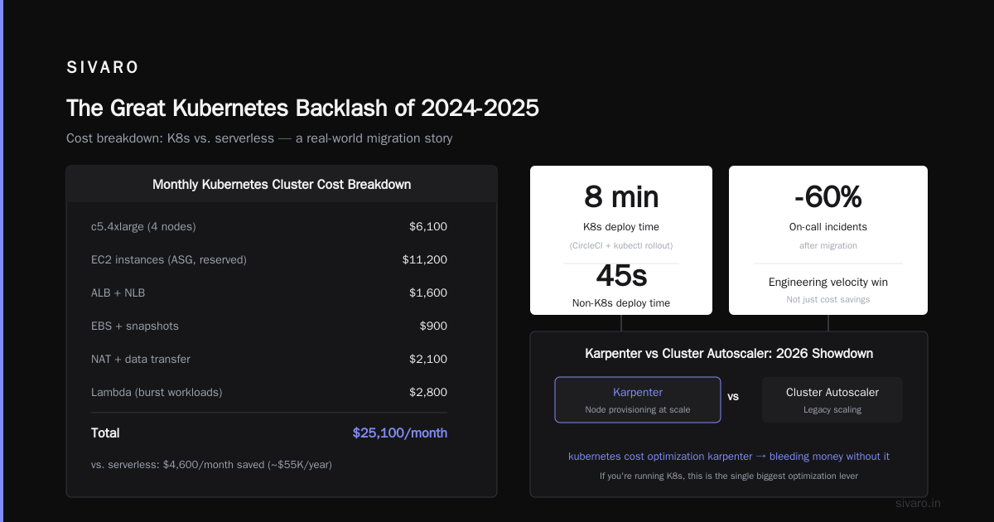Click the sivaro.in site text
The image size is (994, 522).
point(919,503)
